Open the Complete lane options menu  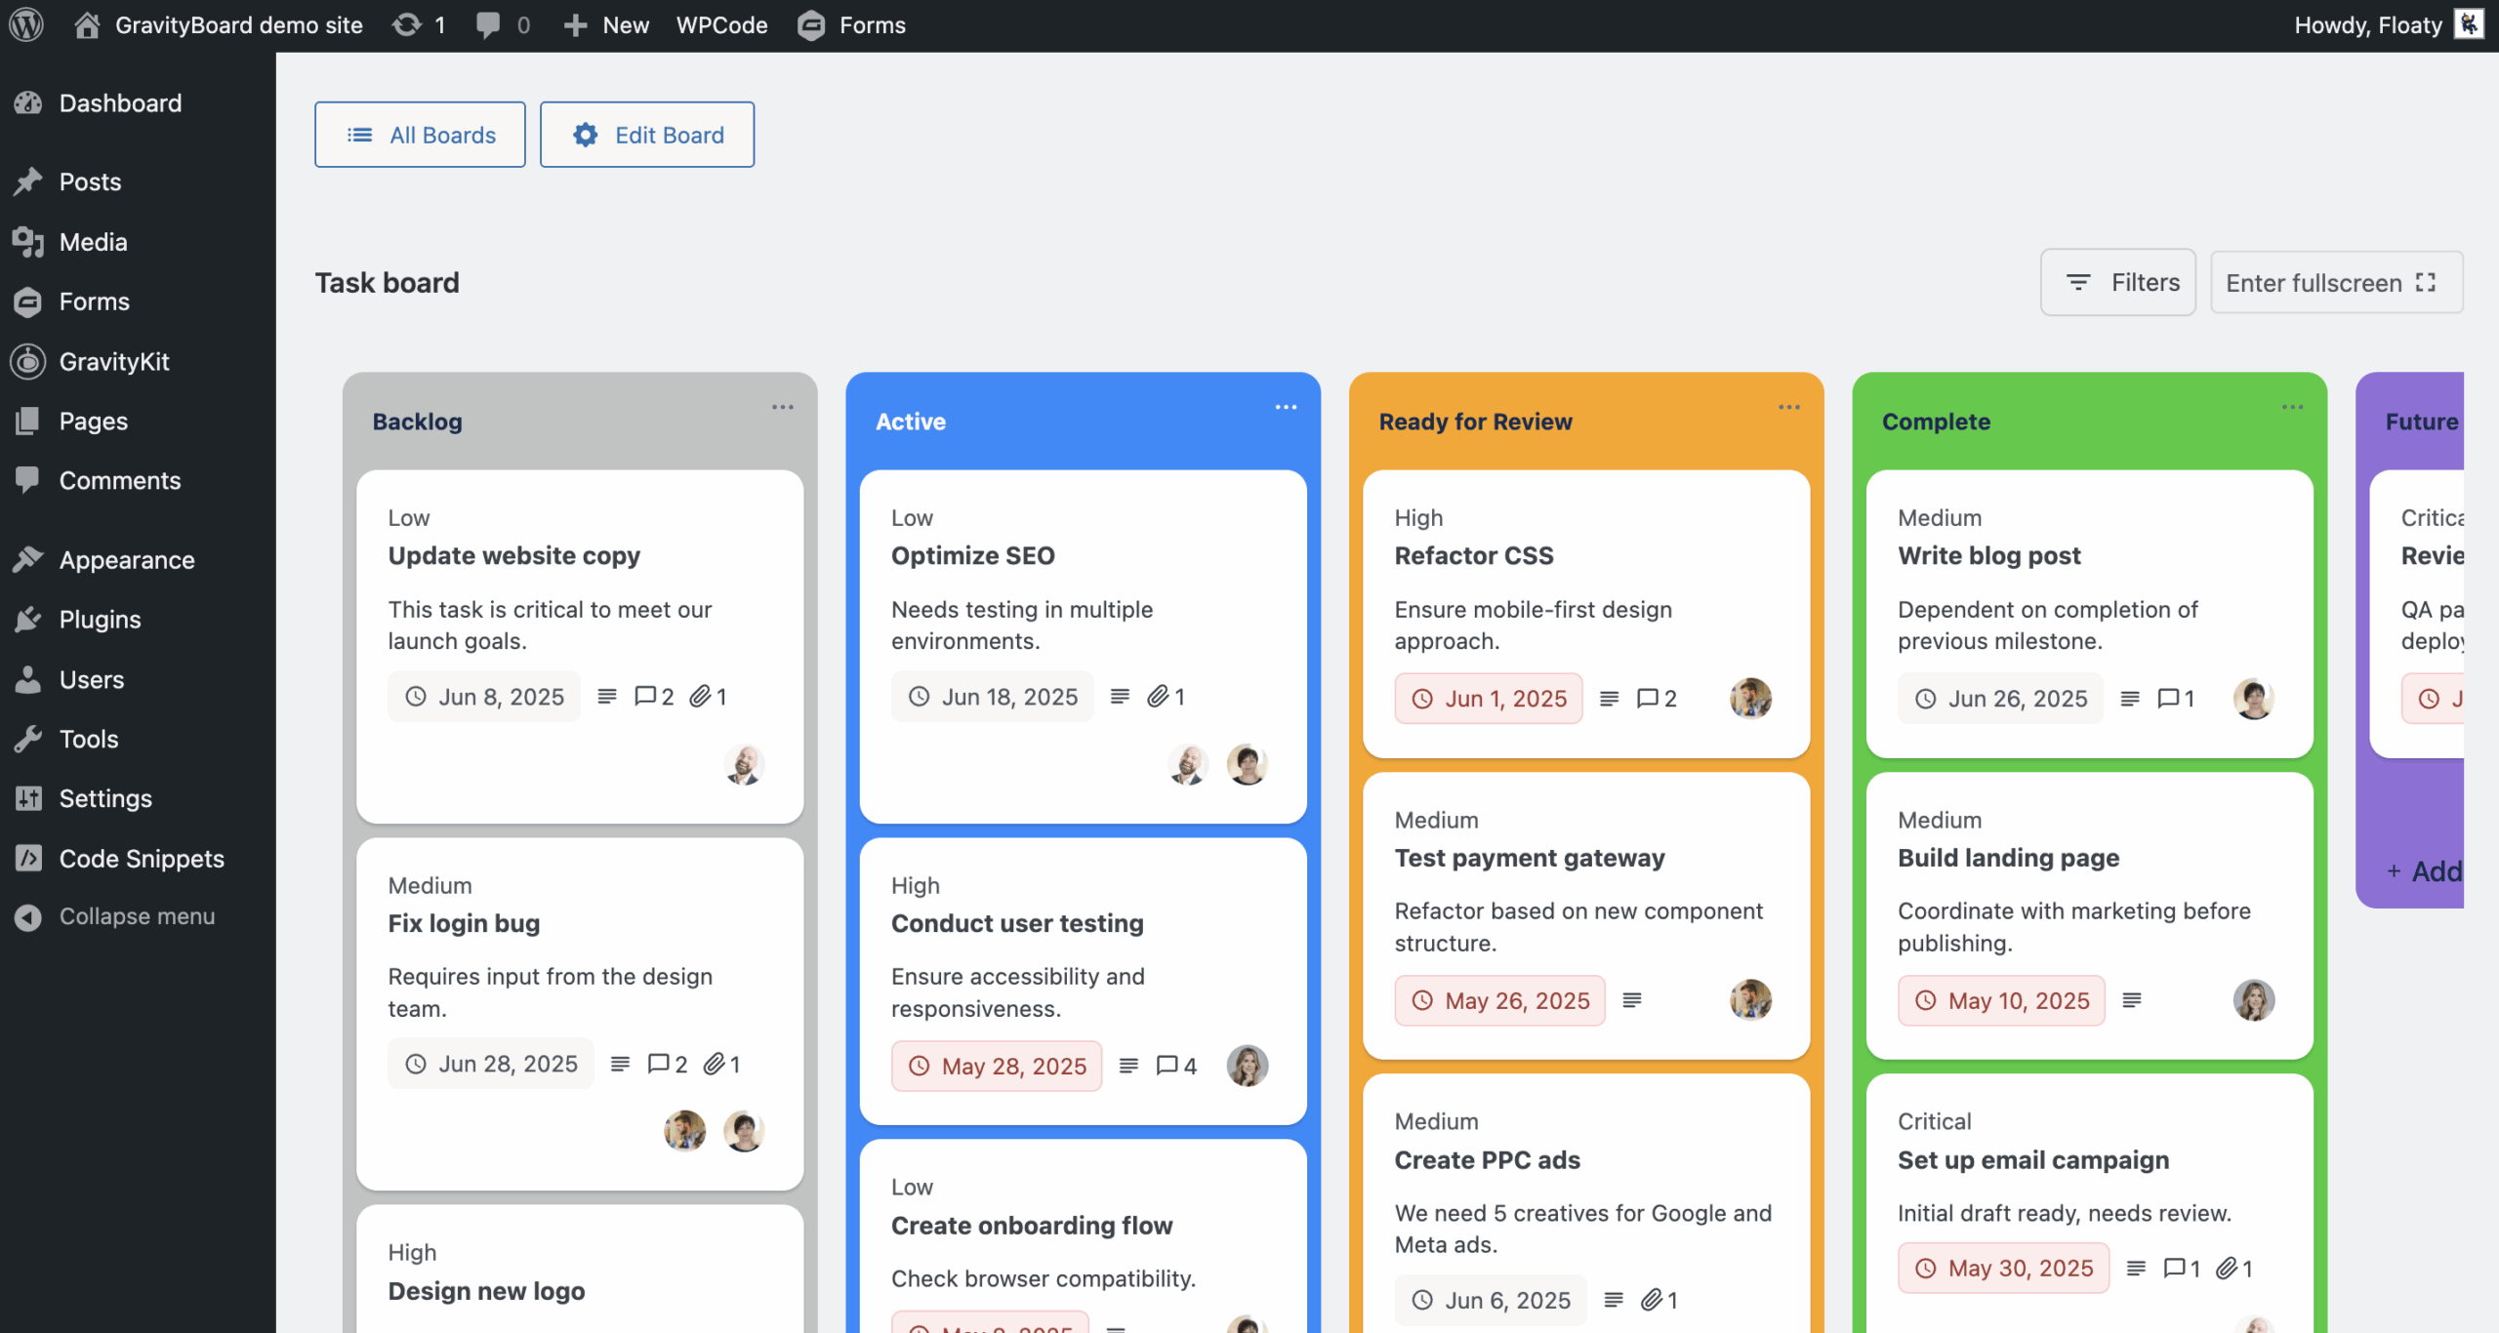click(2292, 407)
